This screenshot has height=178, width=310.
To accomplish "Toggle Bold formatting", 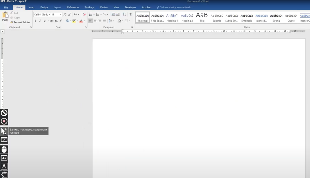I will point(35,21).
